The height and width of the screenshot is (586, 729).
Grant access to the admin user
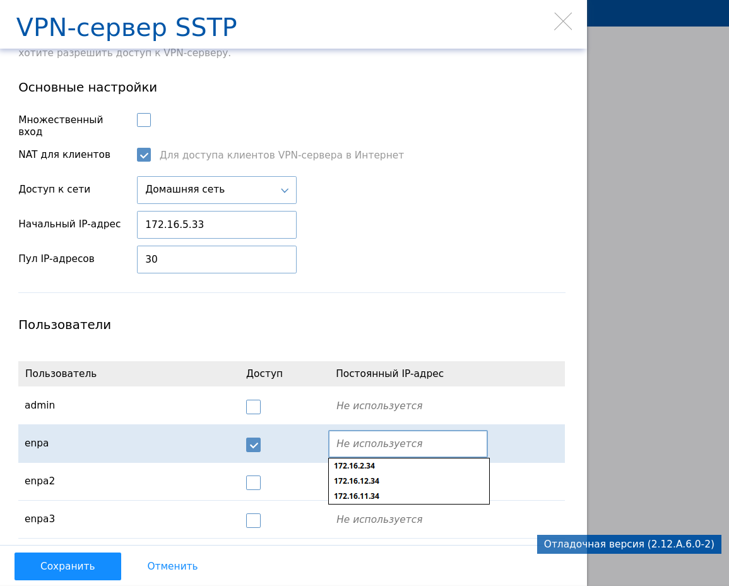pyautogui.click(x=253, y=407)
